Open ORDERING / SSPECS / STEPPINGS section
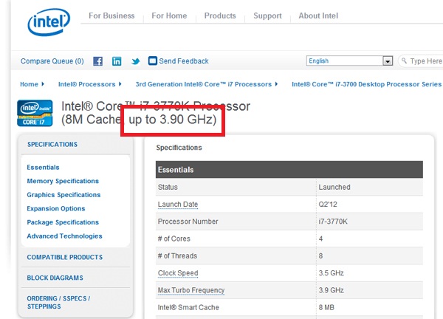 click(x=58, y=302)
